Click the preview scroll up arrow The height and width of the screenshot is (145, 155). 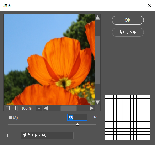point(97,17)
